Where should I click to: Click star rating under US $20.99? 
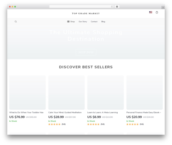pyautogui.click(x=132, y=124)
